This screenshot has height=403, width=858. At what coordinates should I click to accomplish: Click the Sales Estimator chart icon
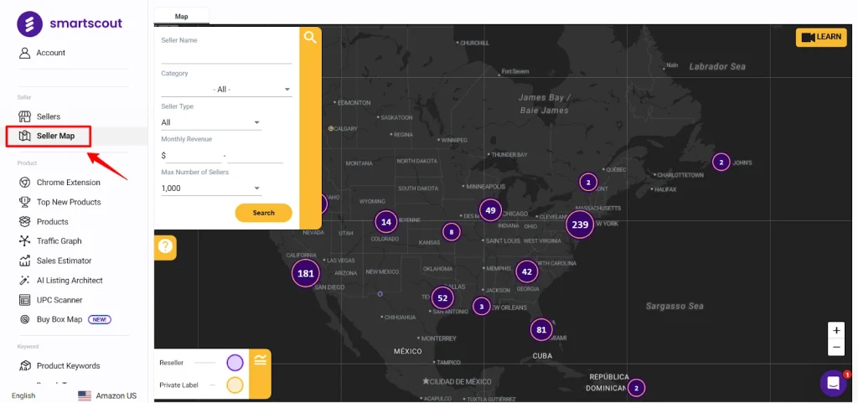click(x=24, y=261)
